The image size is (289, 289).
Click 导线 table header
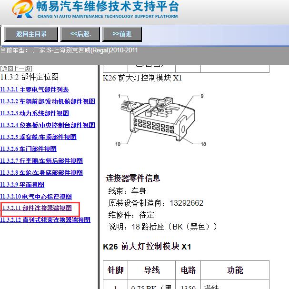coord(151,270)
